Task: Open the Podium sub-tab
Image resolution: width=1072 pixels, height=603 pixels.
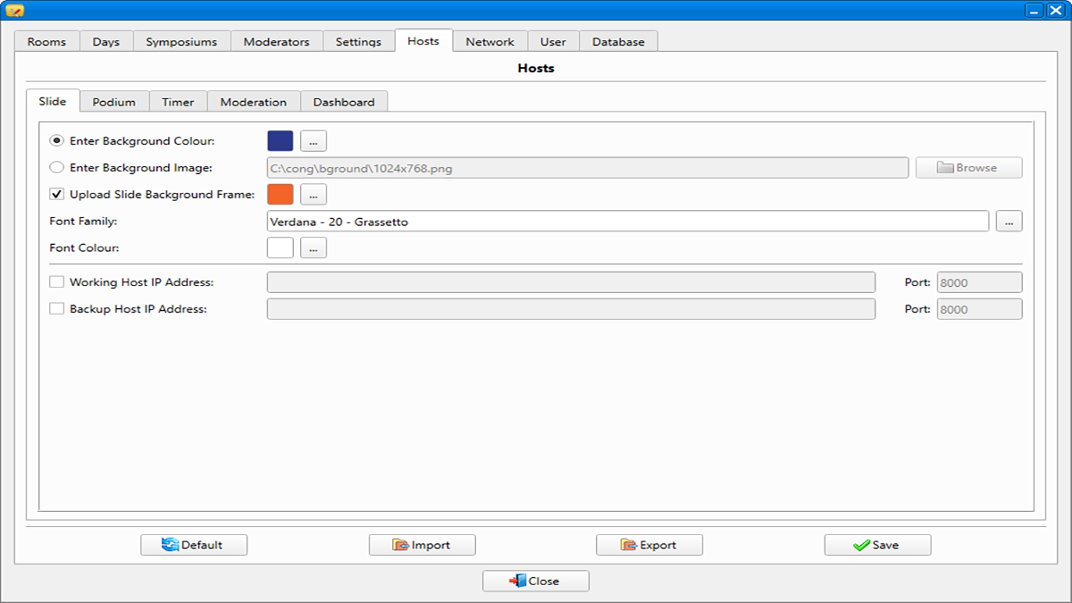Action: (x=114, y=102)
